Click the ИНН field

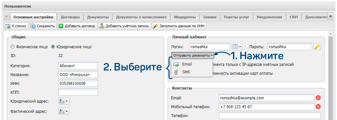(78, 83)
